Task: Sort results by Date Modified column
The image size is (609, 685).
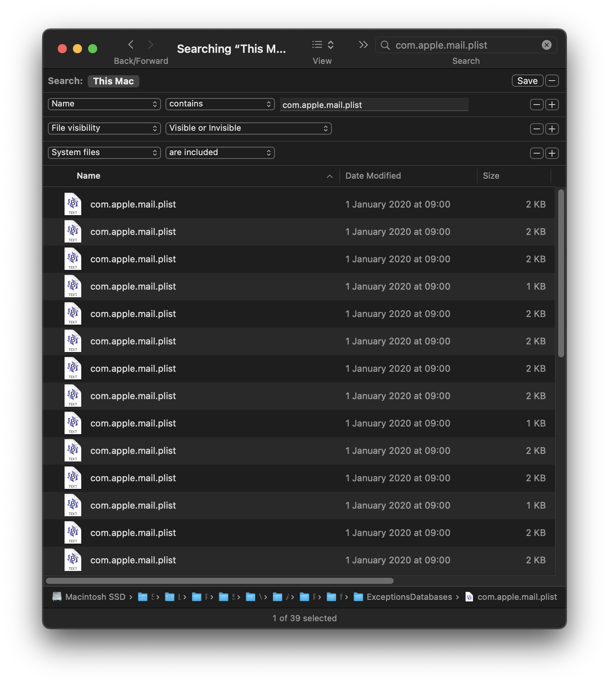Action: 373,176
